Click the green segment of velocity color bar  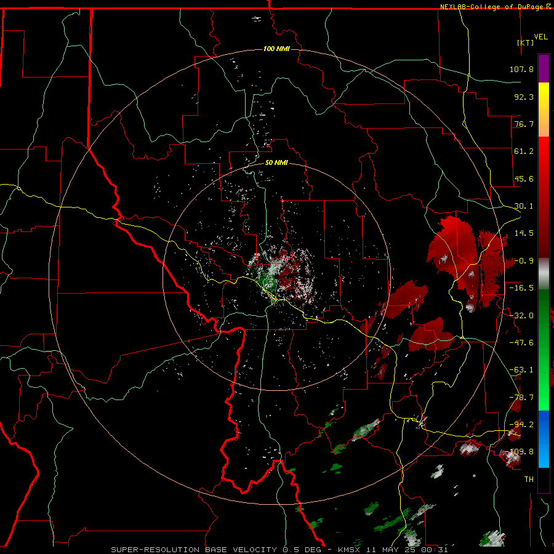[x=544, y=350]
